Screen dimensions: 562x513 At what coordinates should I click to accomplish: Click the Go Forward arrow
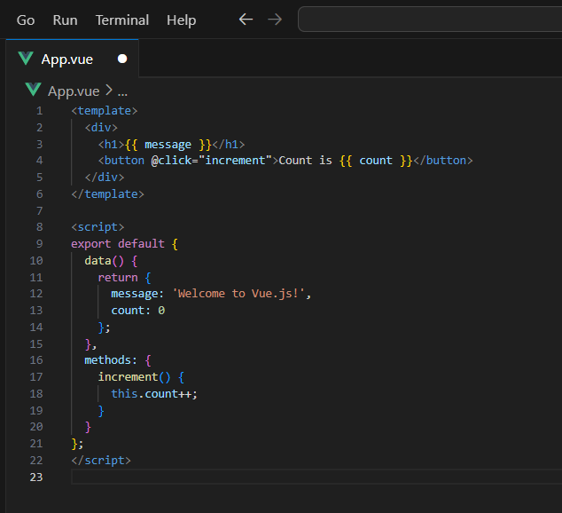pyautogui.click(x=275, y=20)
